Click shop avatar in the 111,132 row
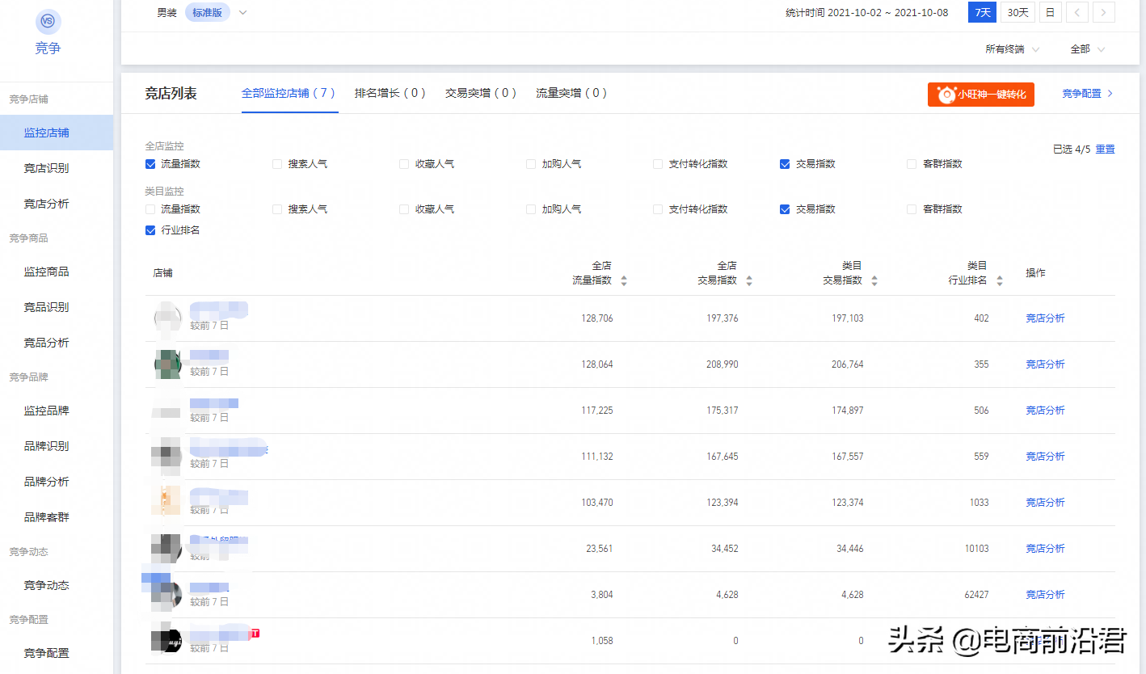This screenshot has width=1146, height=674. (x=166, y=457)
